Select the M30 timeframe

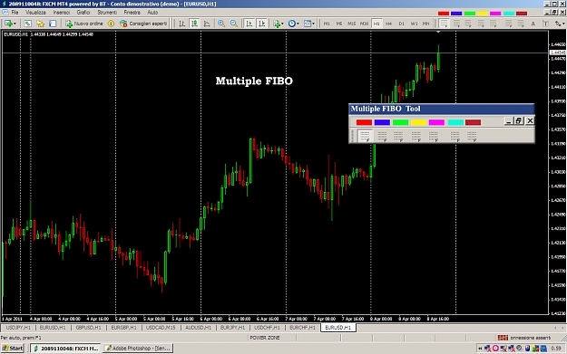click(364, 24)
